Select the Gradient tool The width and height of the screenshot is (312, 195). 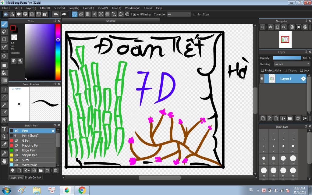[x=4, y=80]
